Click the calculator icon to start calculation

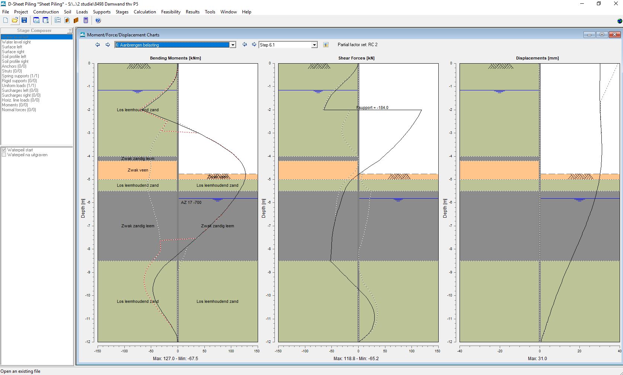pyautogui.click(x=86, y=20)
